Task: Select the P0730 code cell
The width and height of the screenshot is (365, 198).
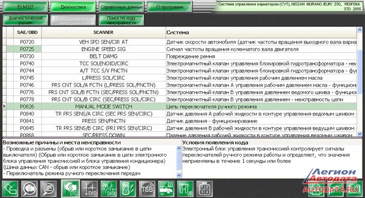Action: pos(27,56)
